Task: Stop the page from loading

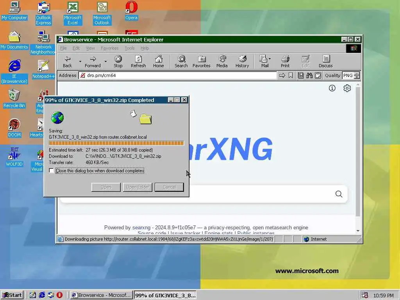Action: (x=118, y=62)
